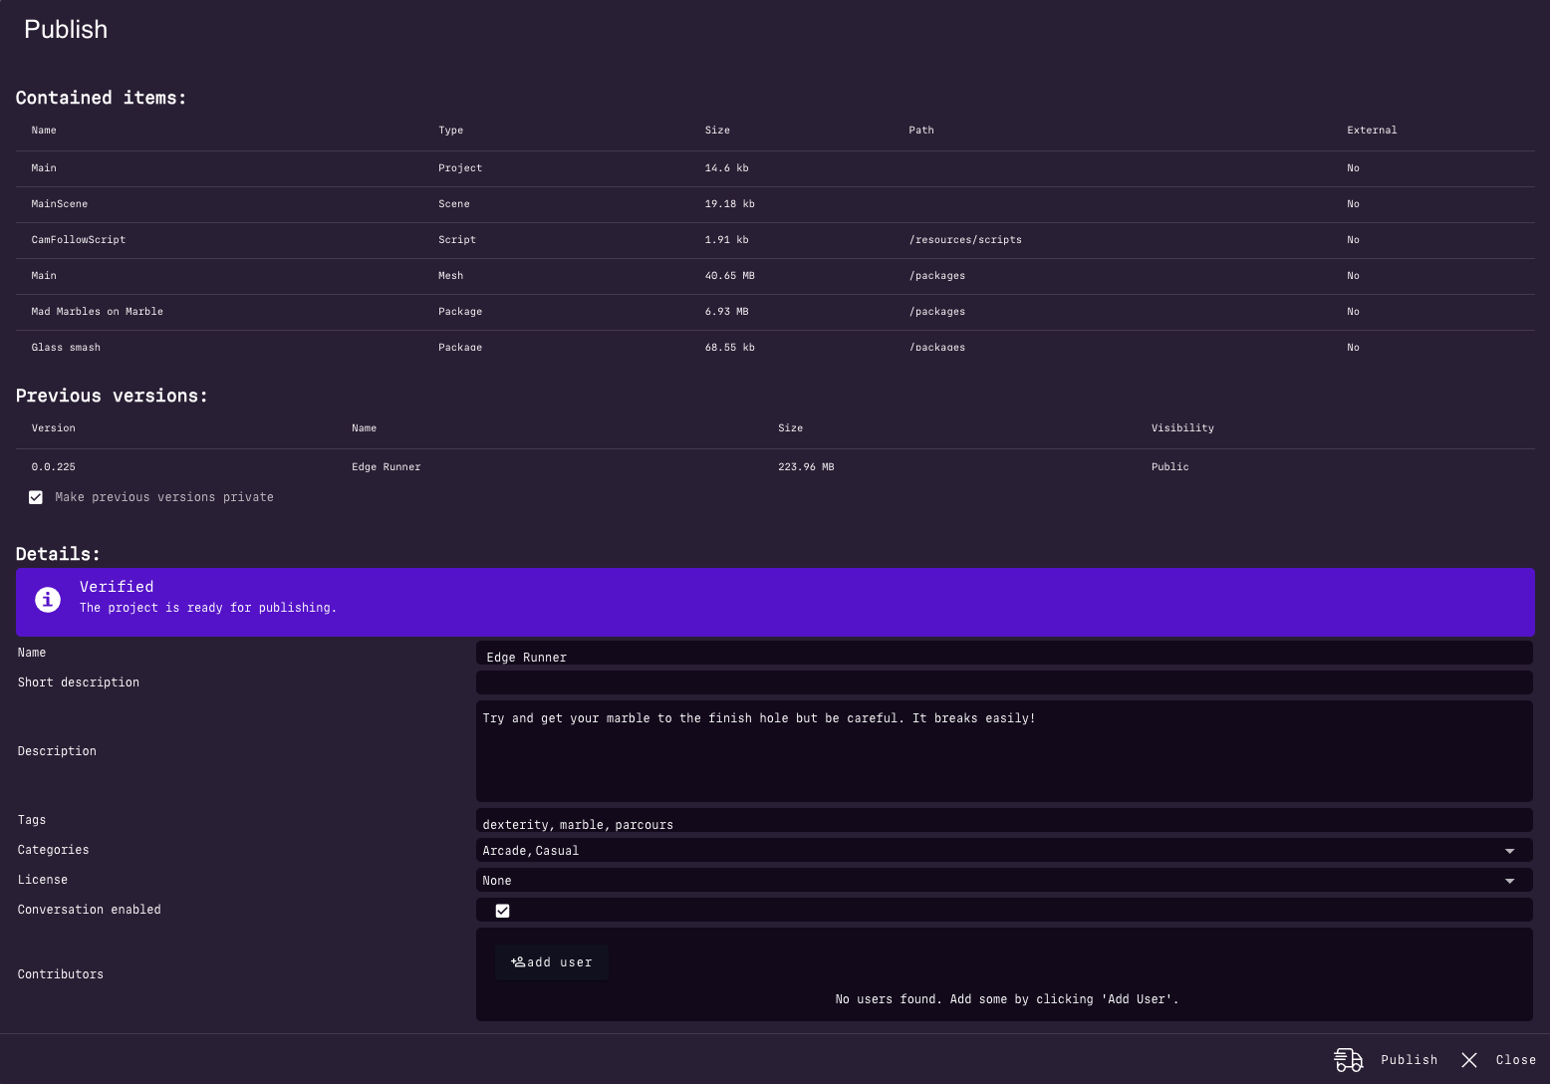Click the info icon in the Verified banner

click(x=48, y=600)
